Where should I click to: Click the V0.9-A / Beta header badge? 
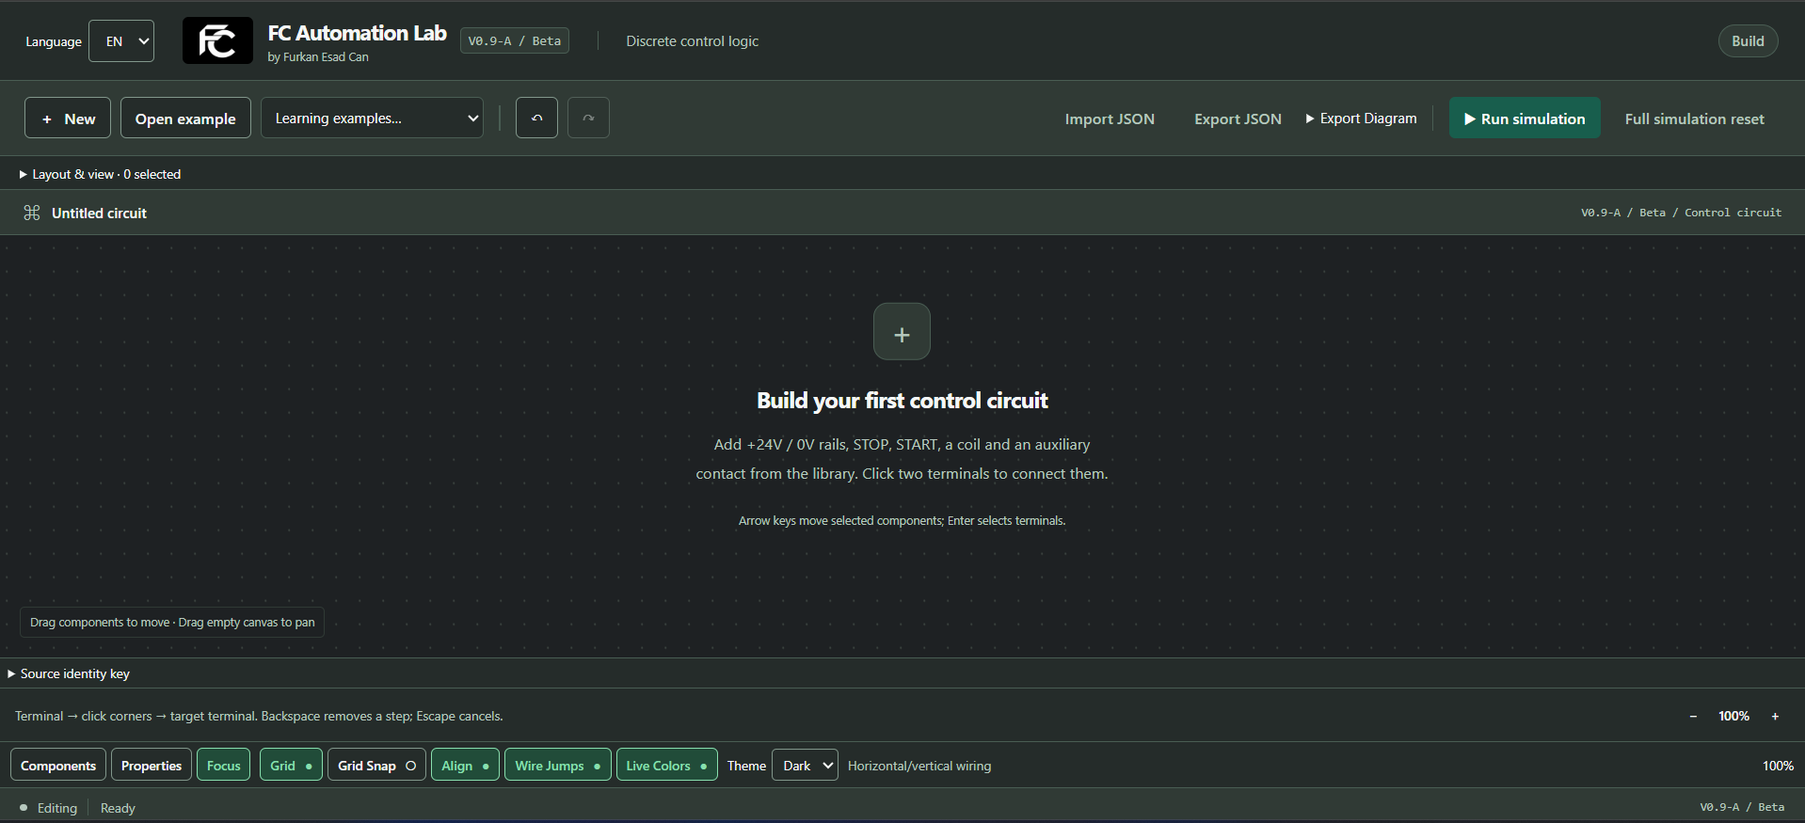click(514, 40)
